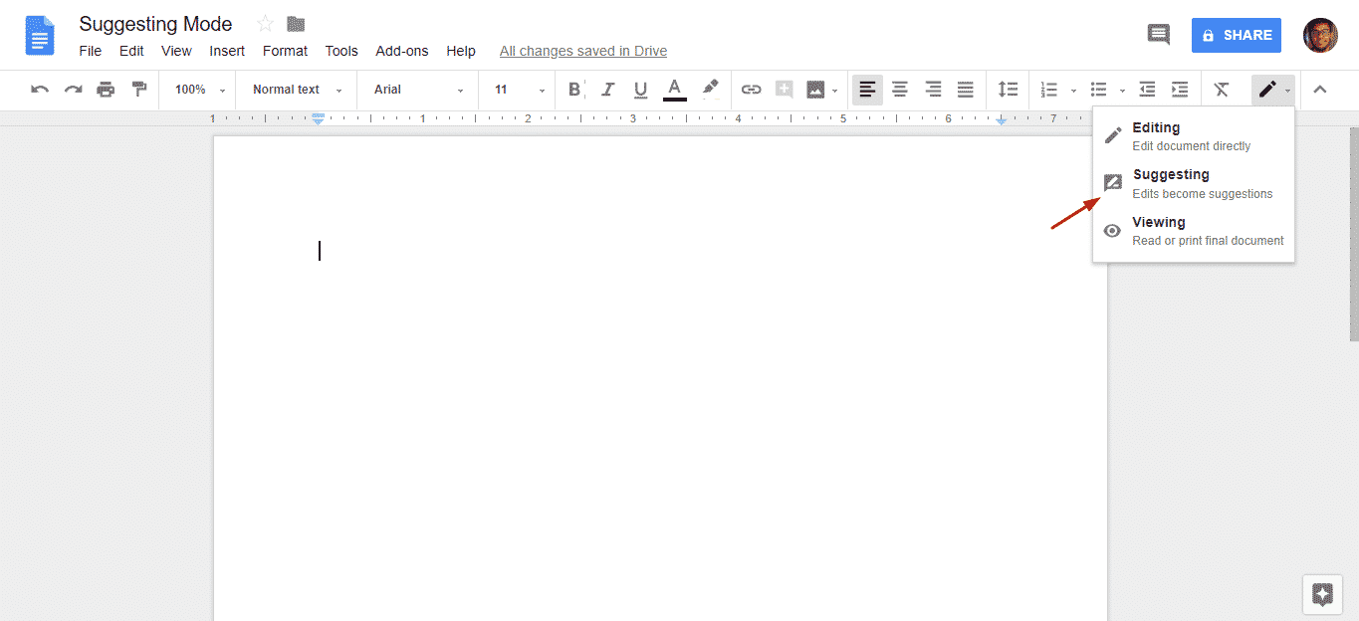Screen dimensions: 1359x621
Task: Toggle Italic formatting
Action: 607,90
